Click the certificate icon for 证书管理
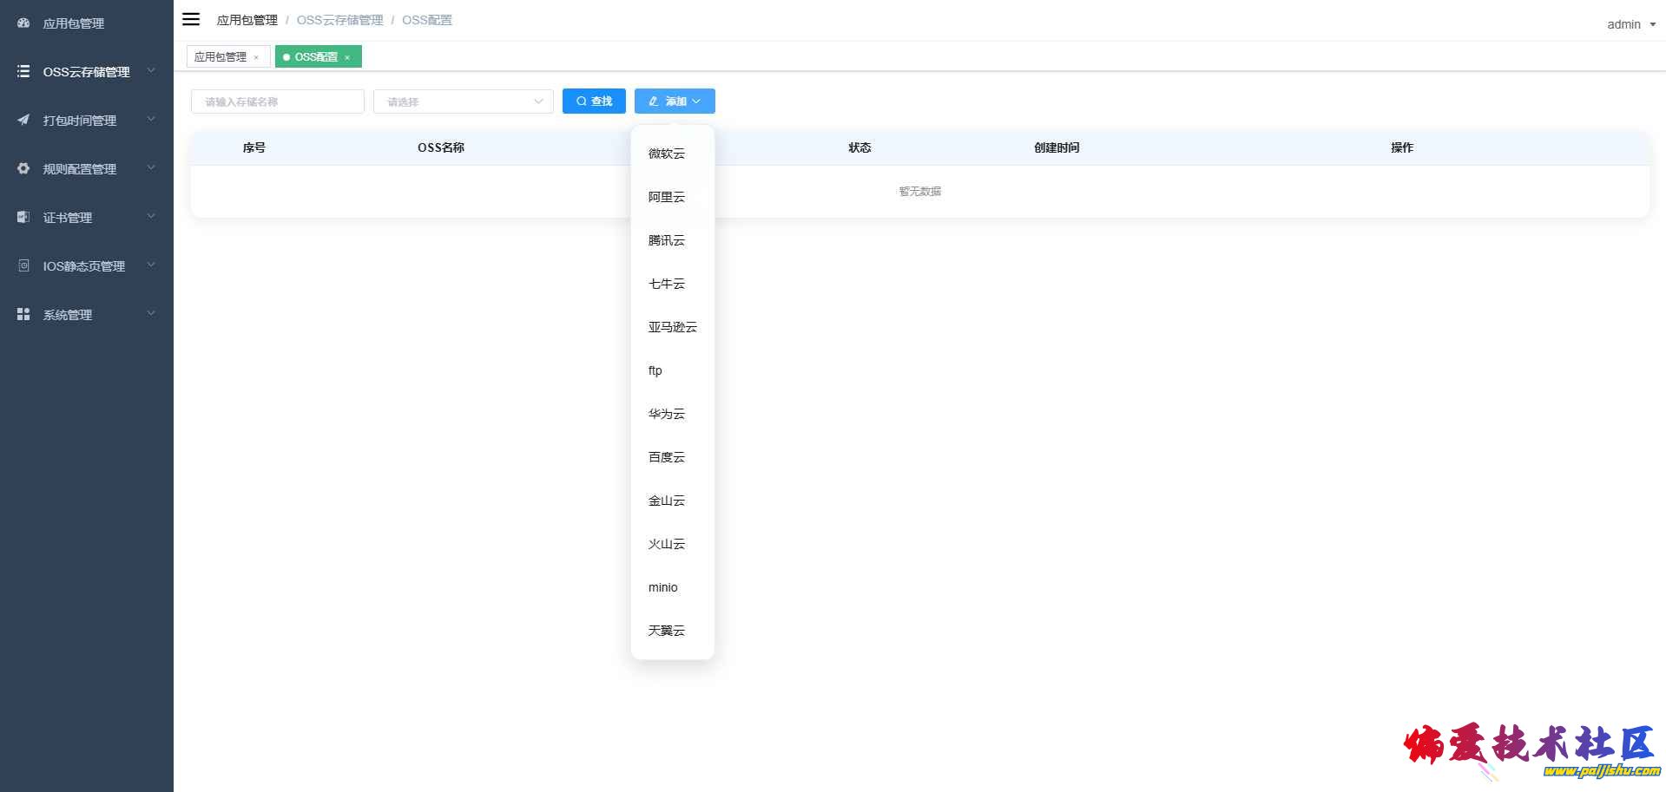This screenshot has height=792, width=1666. click(x=23, y=217)
